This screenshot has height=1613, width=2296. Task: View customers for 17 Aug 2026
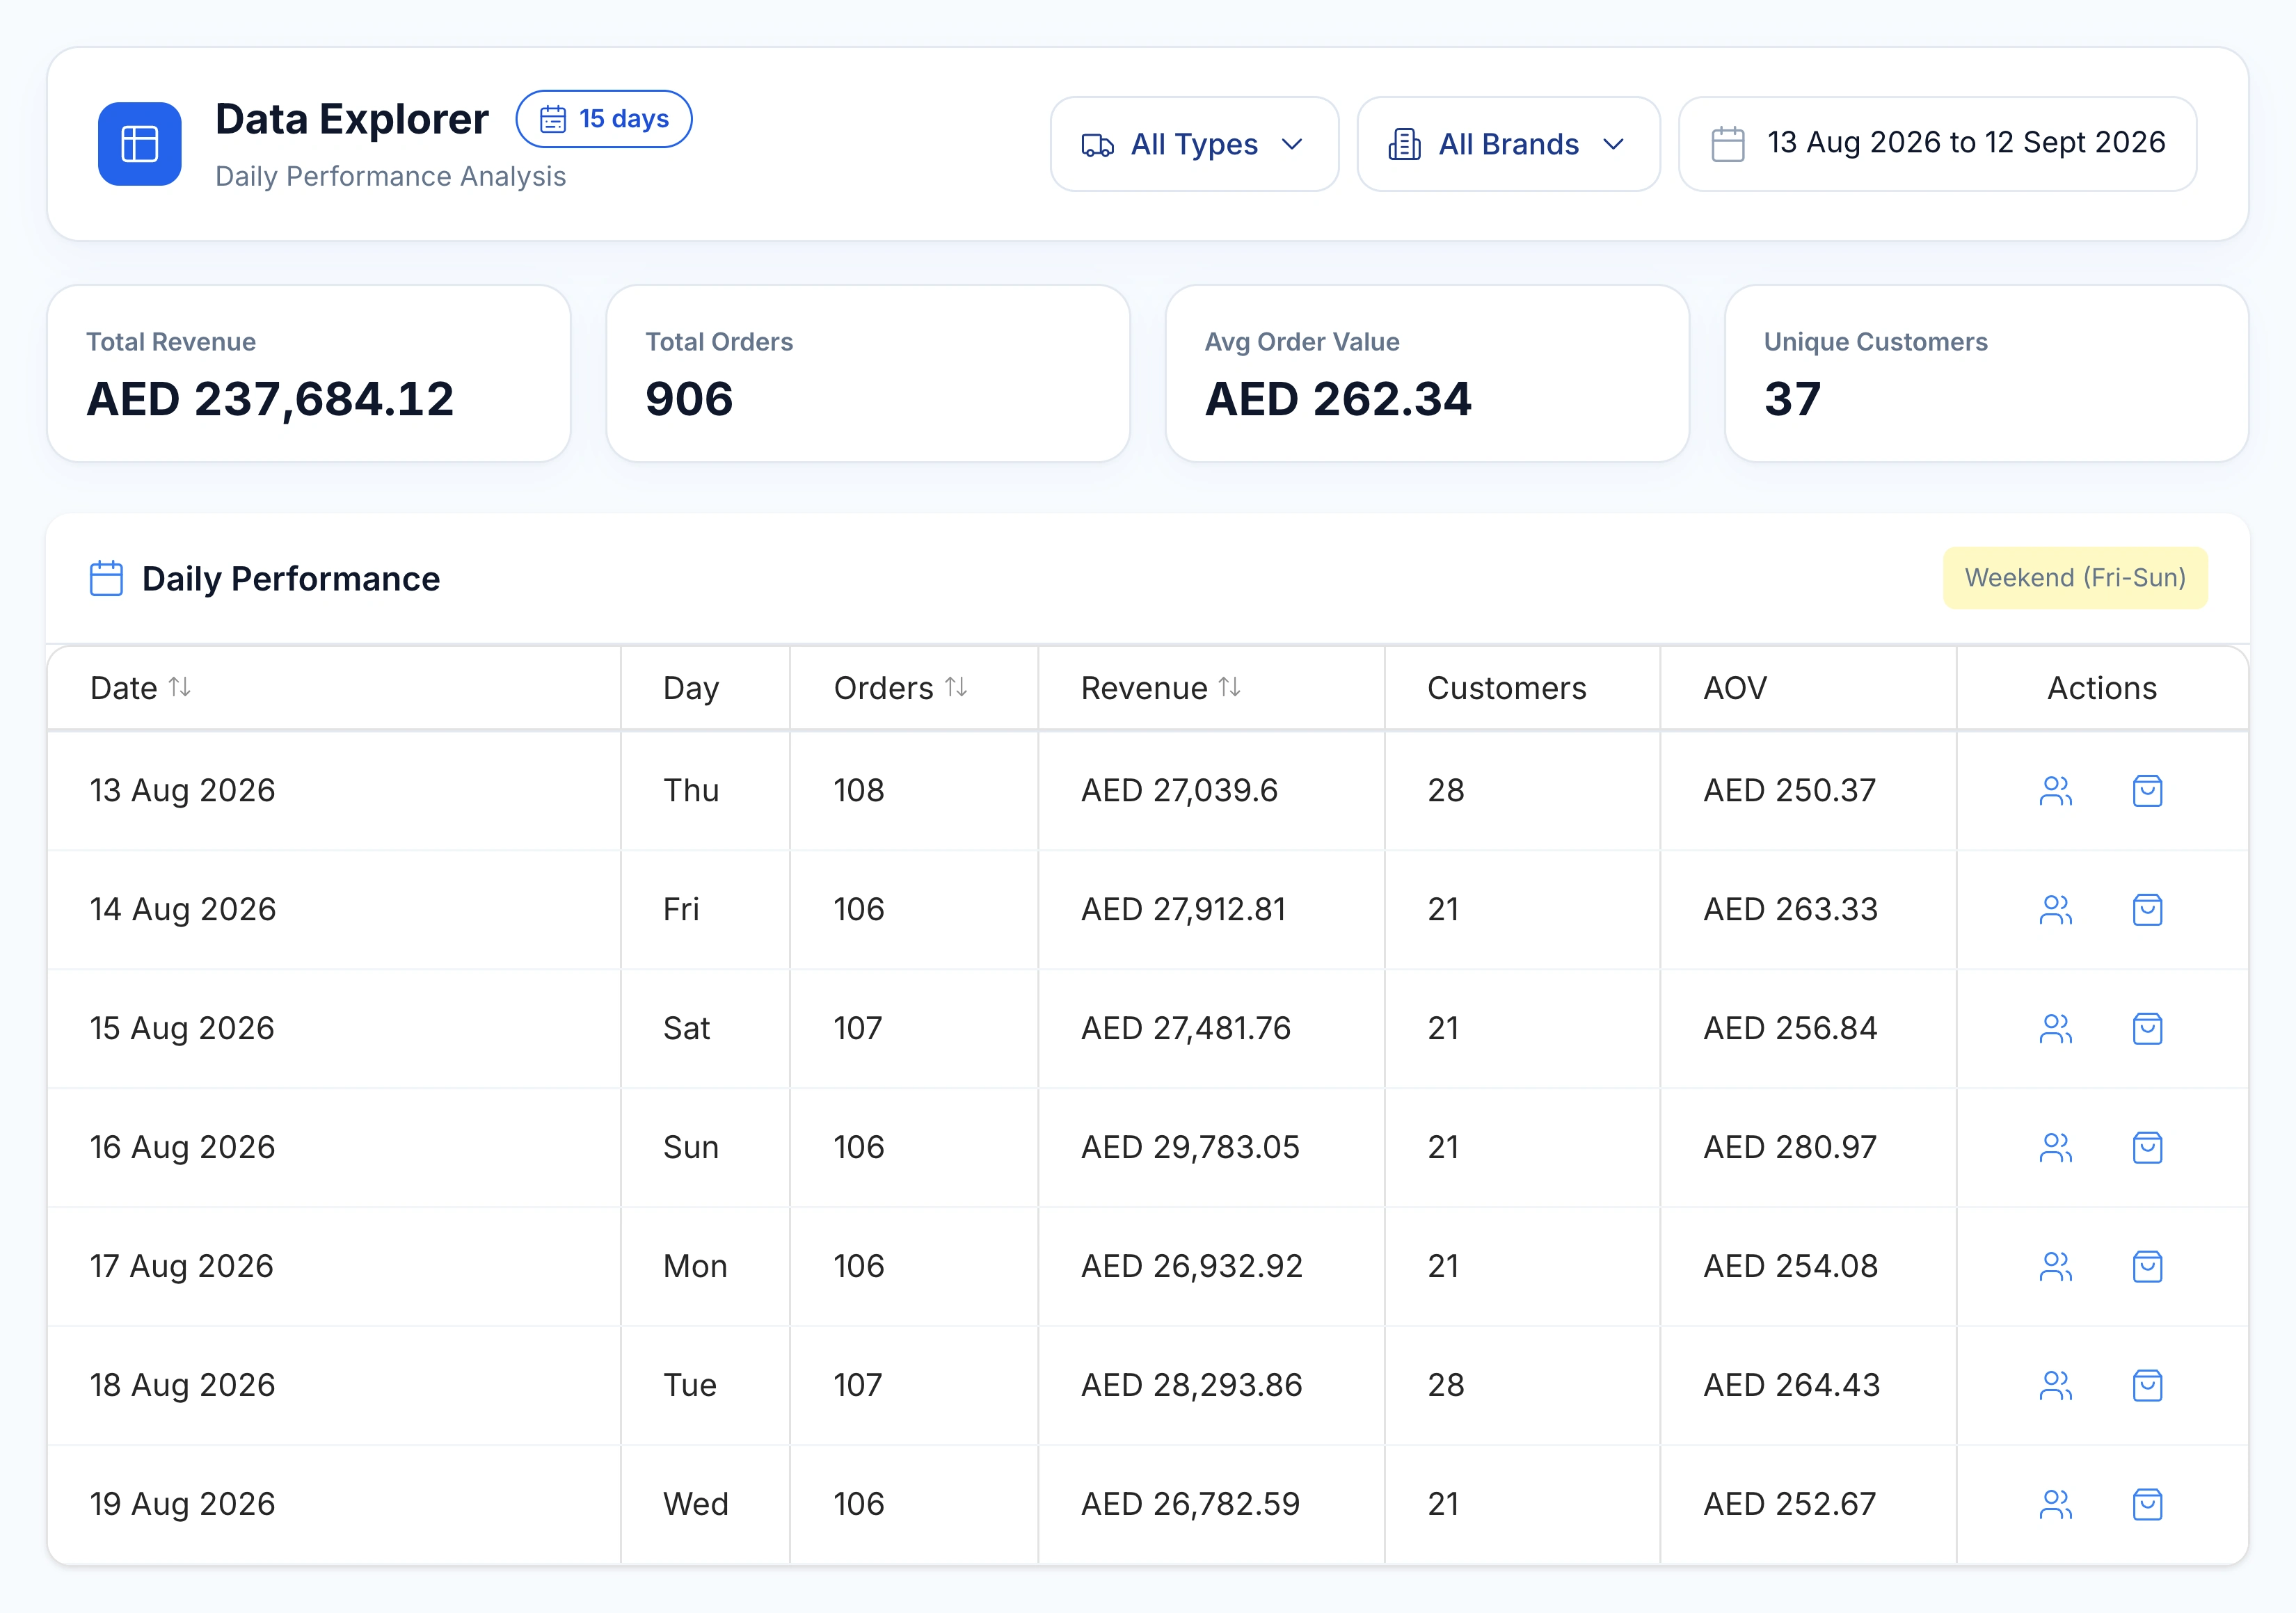coord(2056,1267)
